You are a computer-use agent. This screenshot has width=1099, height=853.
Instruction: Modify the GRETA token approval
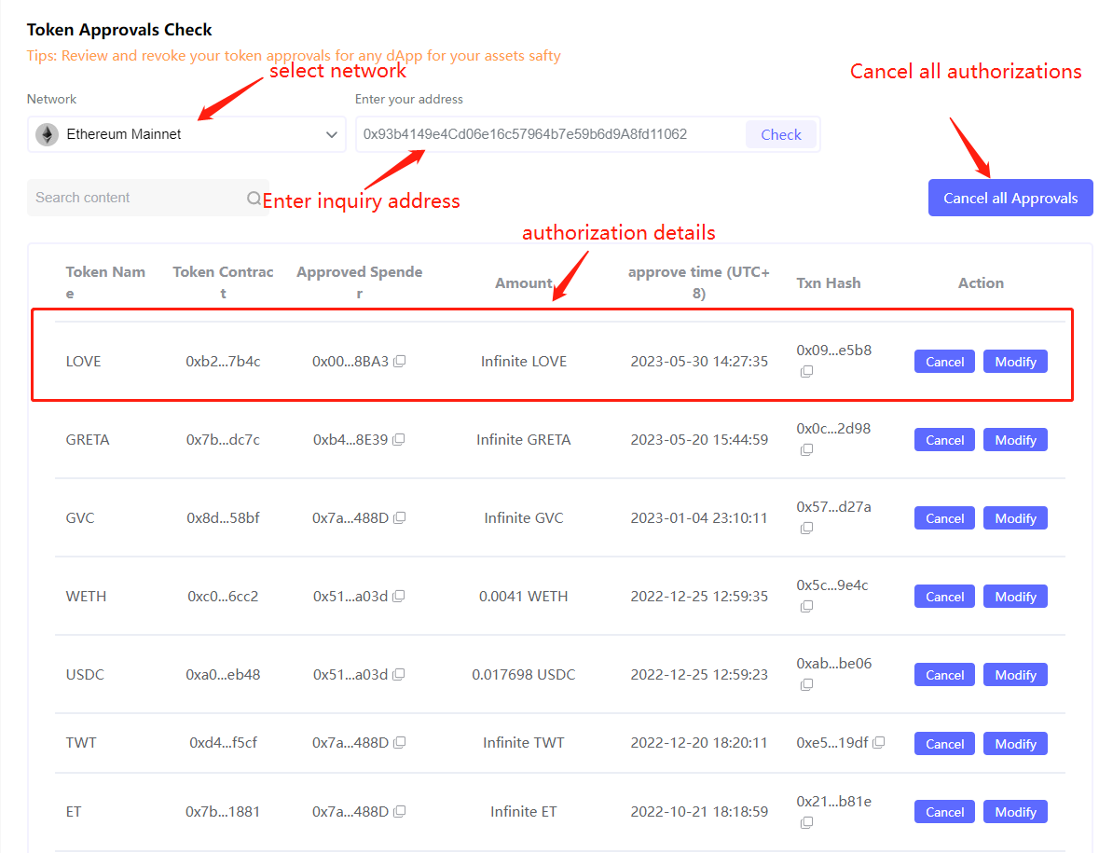[x=1015, y=440]
